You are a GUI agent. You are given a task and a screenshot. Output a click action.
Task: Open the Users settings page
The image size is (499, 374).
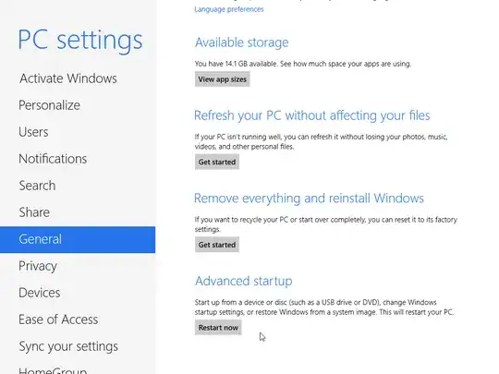point(33,132)
